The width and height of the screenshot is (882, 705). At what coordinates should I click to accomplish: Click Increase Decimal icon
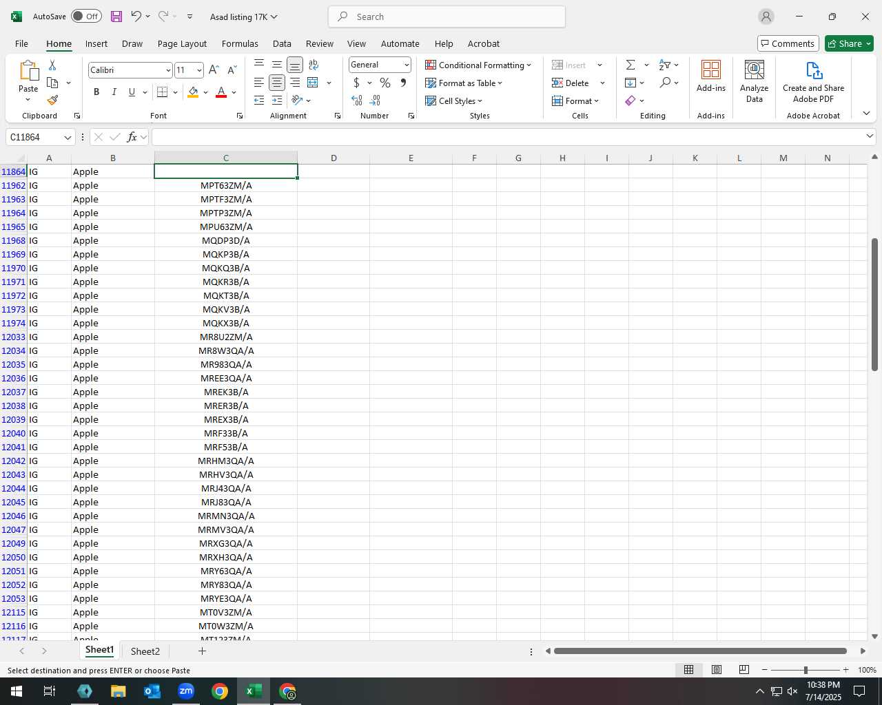coord(357,101)
